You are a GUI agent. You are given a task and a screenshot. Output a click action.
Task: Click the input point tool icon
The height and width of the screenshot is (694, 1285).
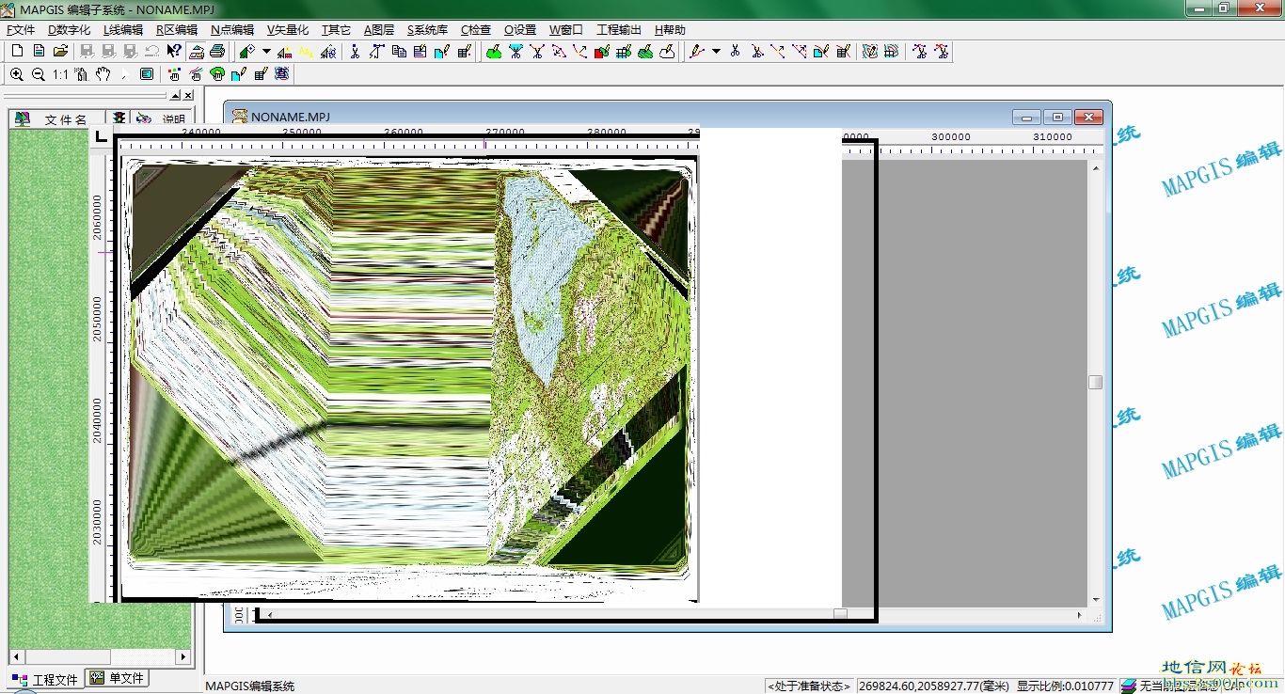point(247,51)
